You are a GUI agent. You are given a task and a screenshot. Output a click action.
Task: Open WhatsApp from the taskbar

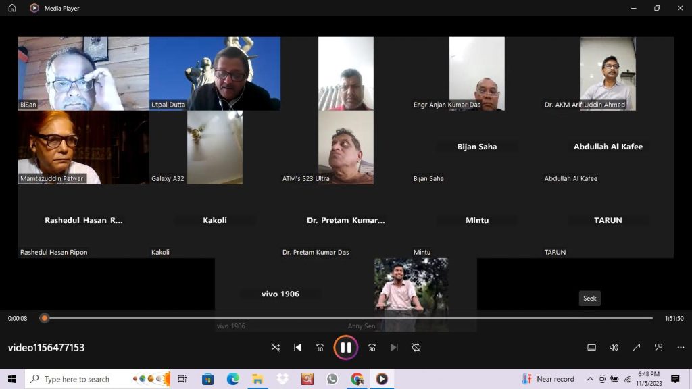click(x=332, y=379)
